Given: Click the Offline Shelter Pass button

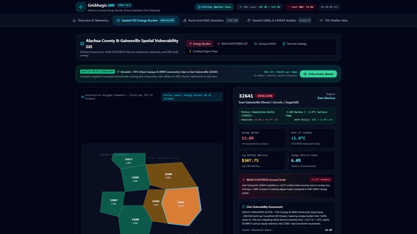Looking at the screenshot, I should 214,7.
